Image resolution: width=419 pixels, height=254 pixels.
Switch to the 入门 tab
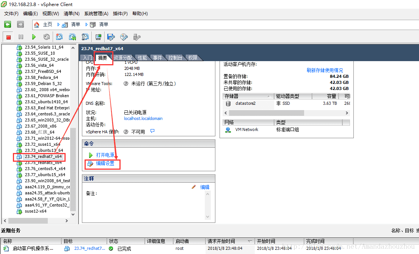coord(87,58)
